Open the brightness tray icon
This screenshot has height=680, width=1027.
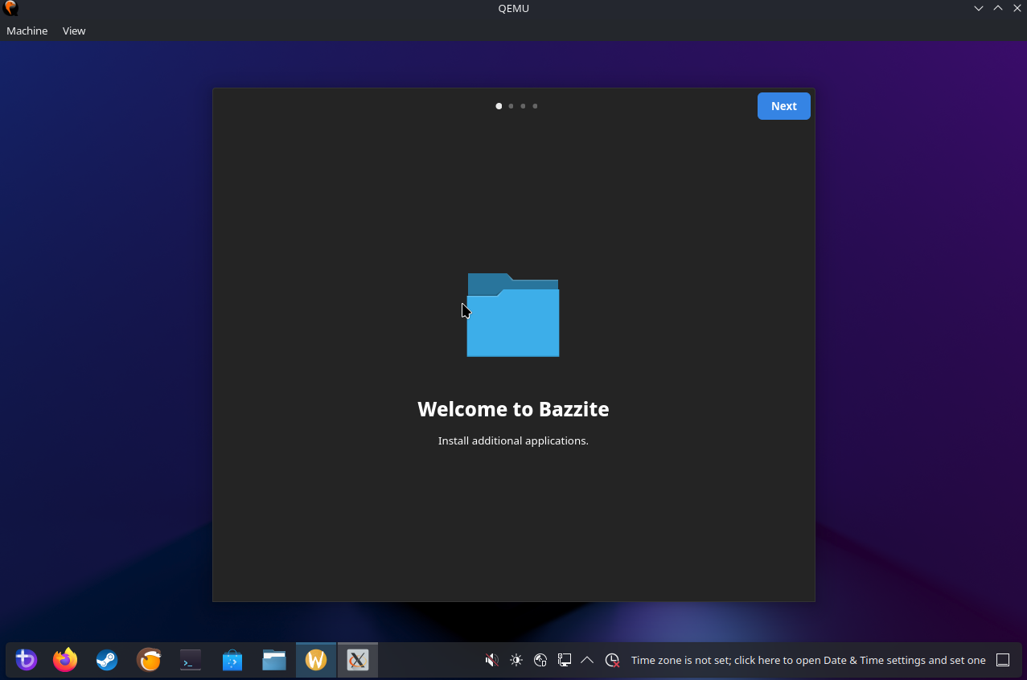516,660
